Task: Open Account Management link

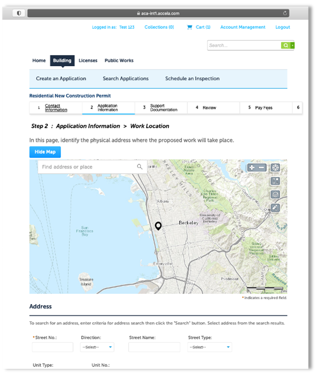Action: click(x=242, y=27)
